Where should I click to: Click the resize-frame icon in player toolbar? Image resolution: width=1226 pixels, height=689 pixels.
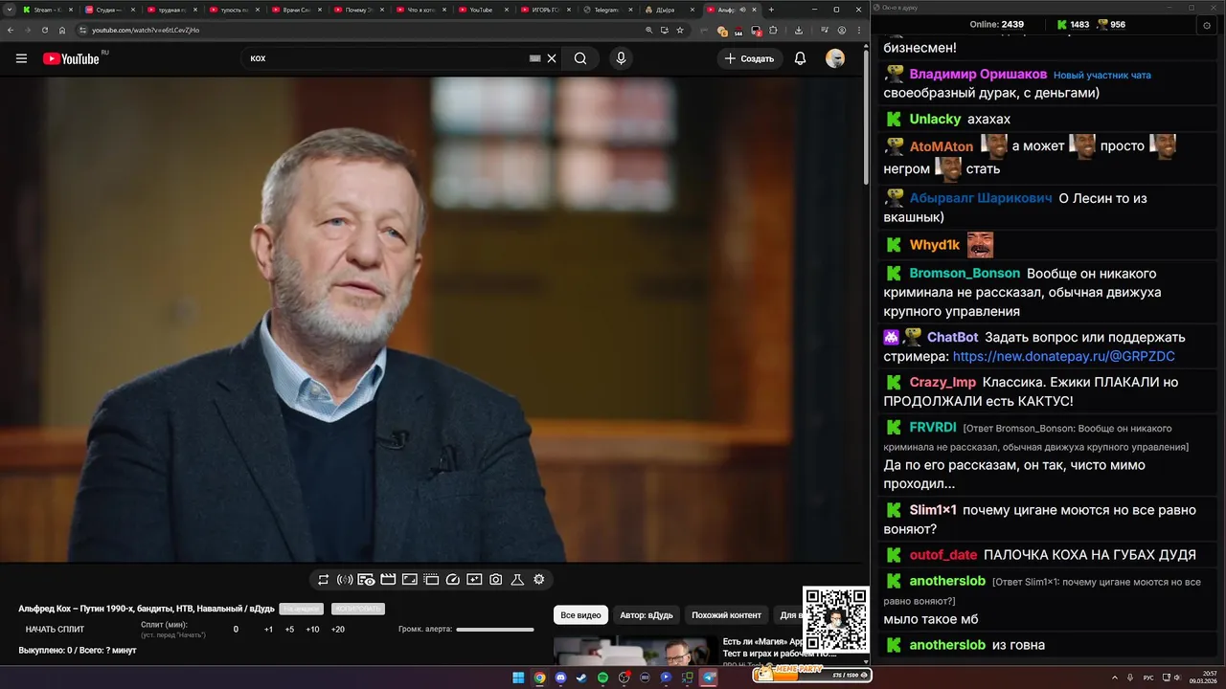coord(409,580)
